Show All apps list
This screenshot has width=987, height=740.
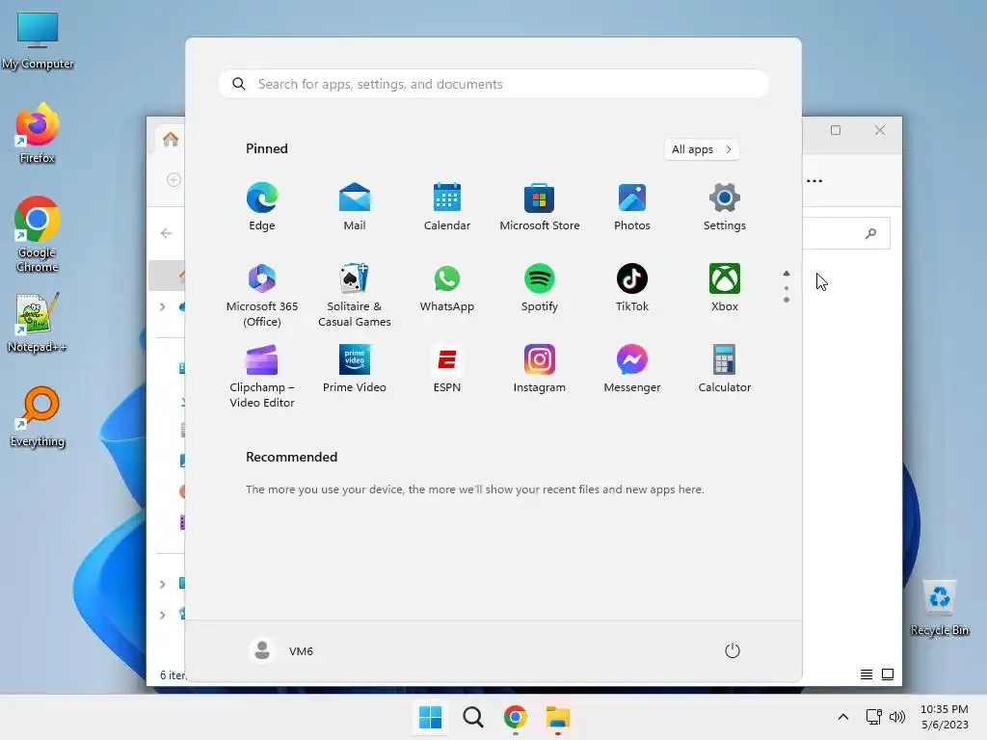[702, 149]
